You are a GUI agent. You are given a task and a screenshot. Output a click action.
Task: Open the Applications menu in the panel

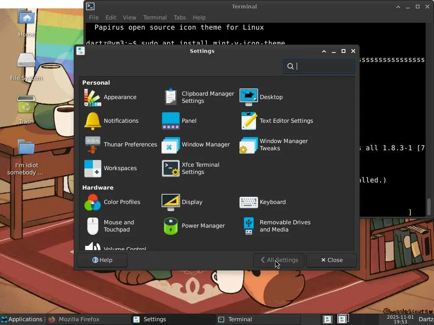23,319
